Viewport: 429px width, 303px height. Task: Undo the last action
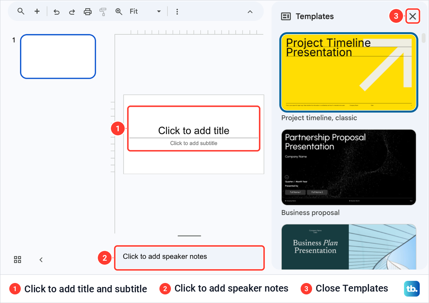coord(56,12)
